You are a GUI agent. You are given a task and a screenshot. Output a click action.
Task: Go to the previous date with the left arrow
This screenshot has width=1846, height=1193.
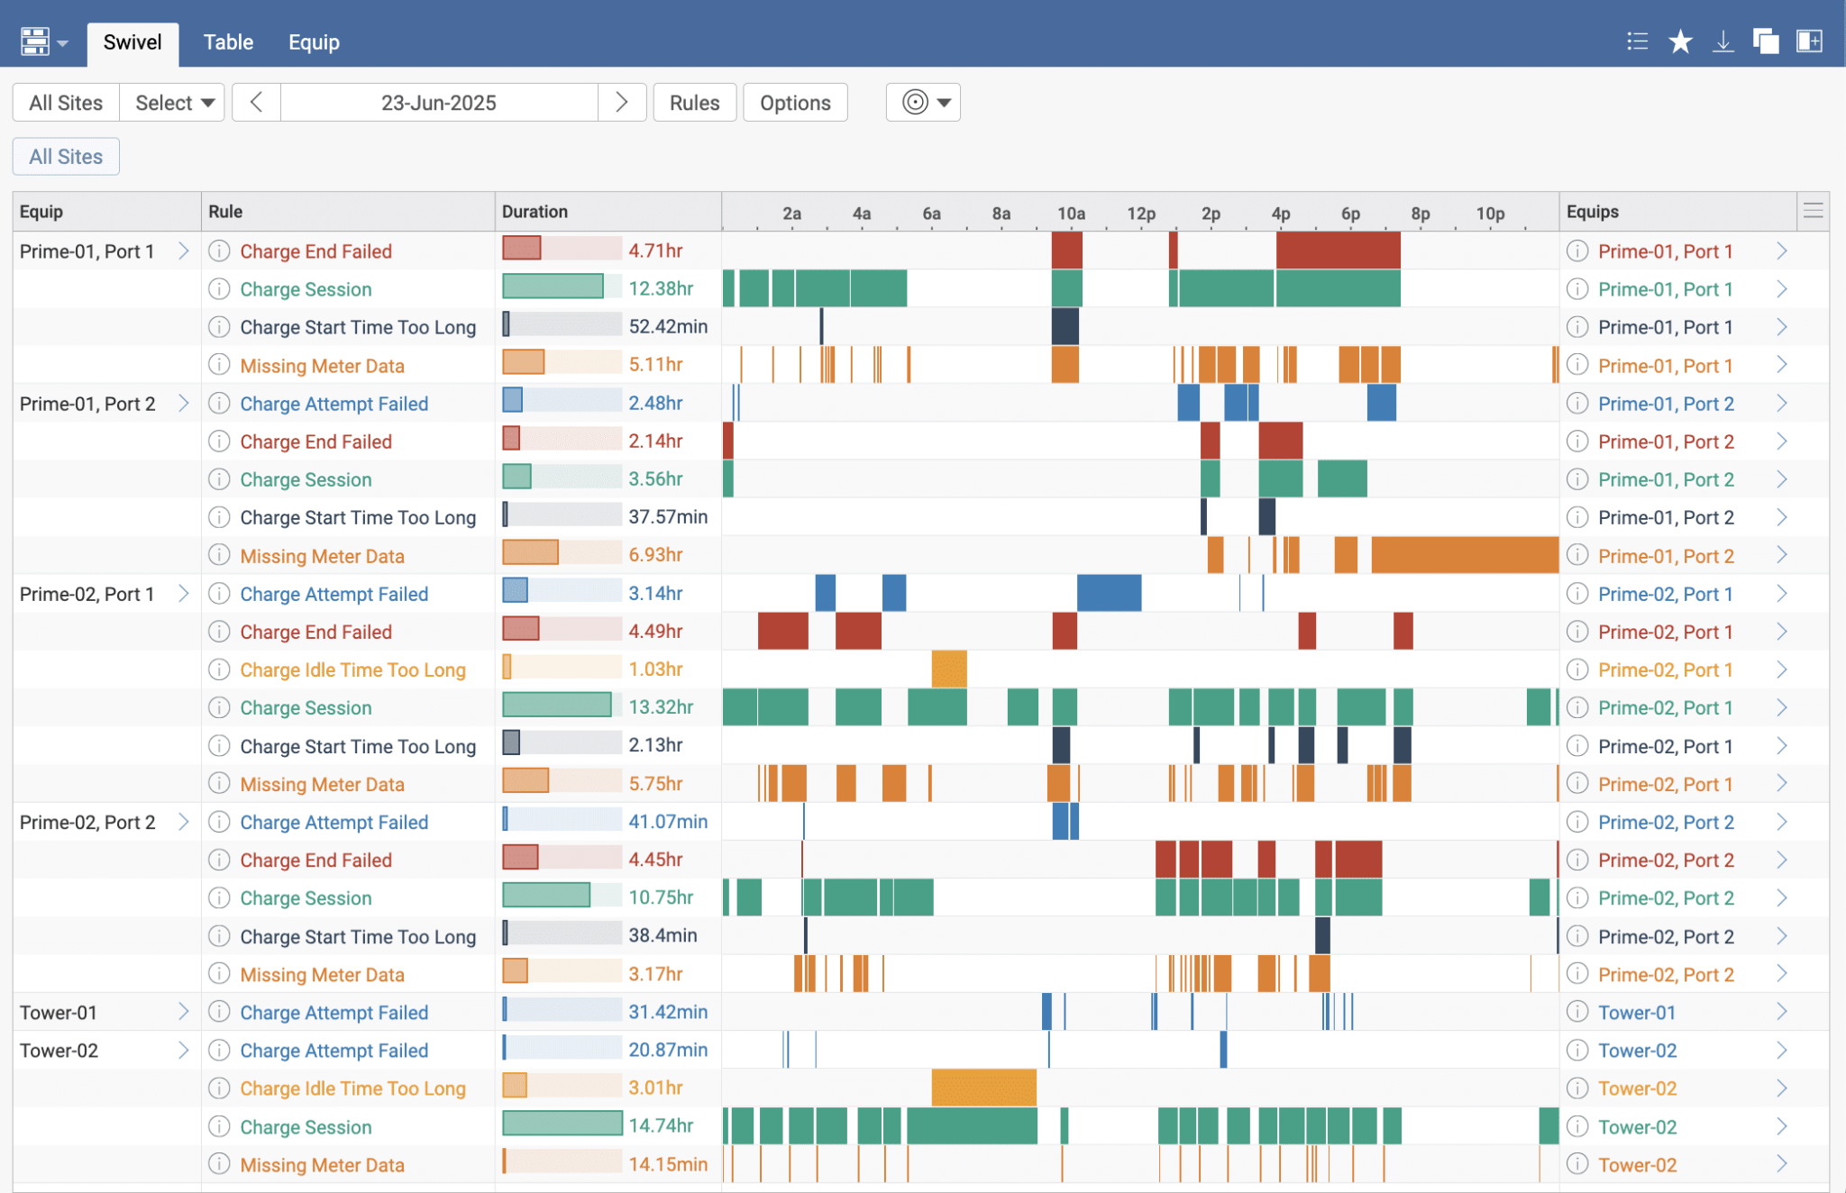(x=256, y=103)
